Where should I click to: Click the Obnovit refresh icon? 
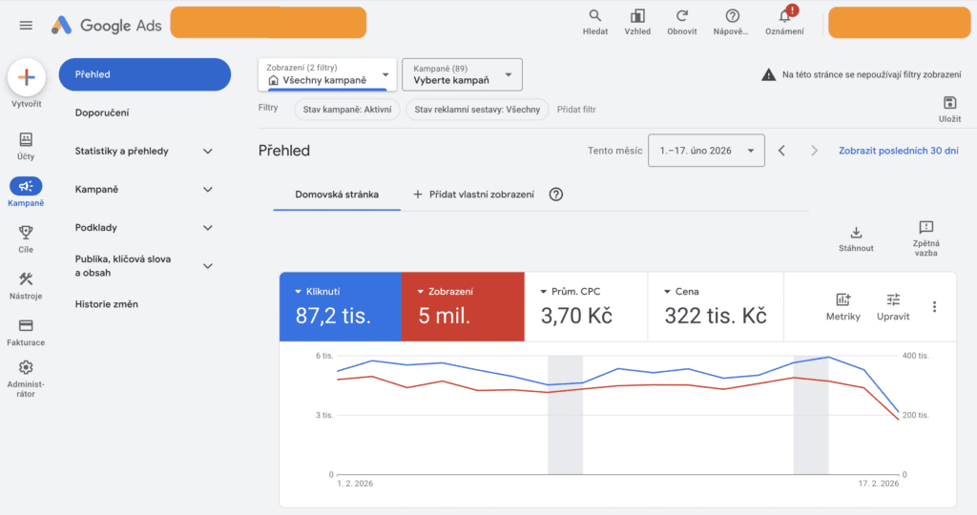coord(682,16)
